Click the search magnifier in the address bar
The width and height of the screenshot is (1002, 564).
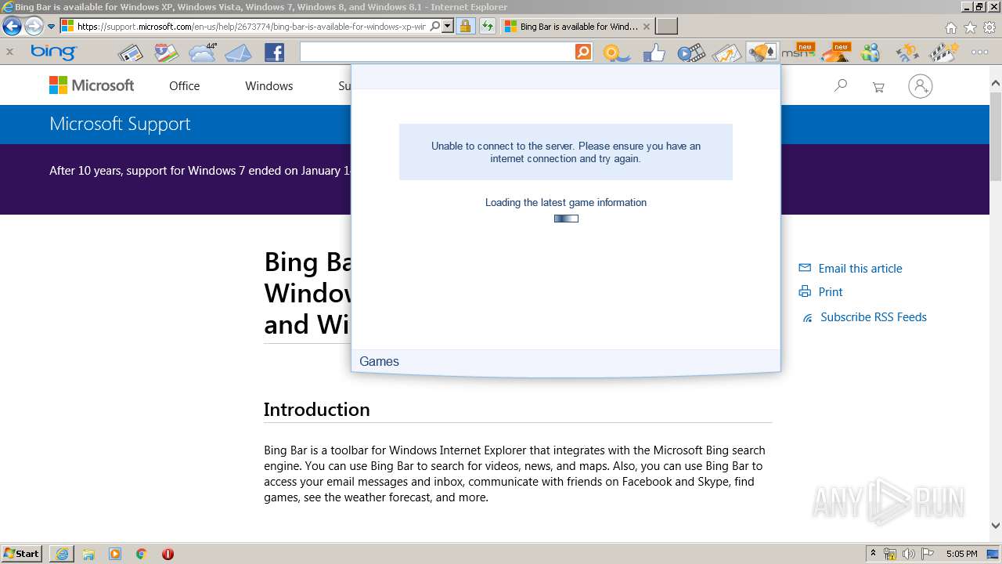pos(435,26)
